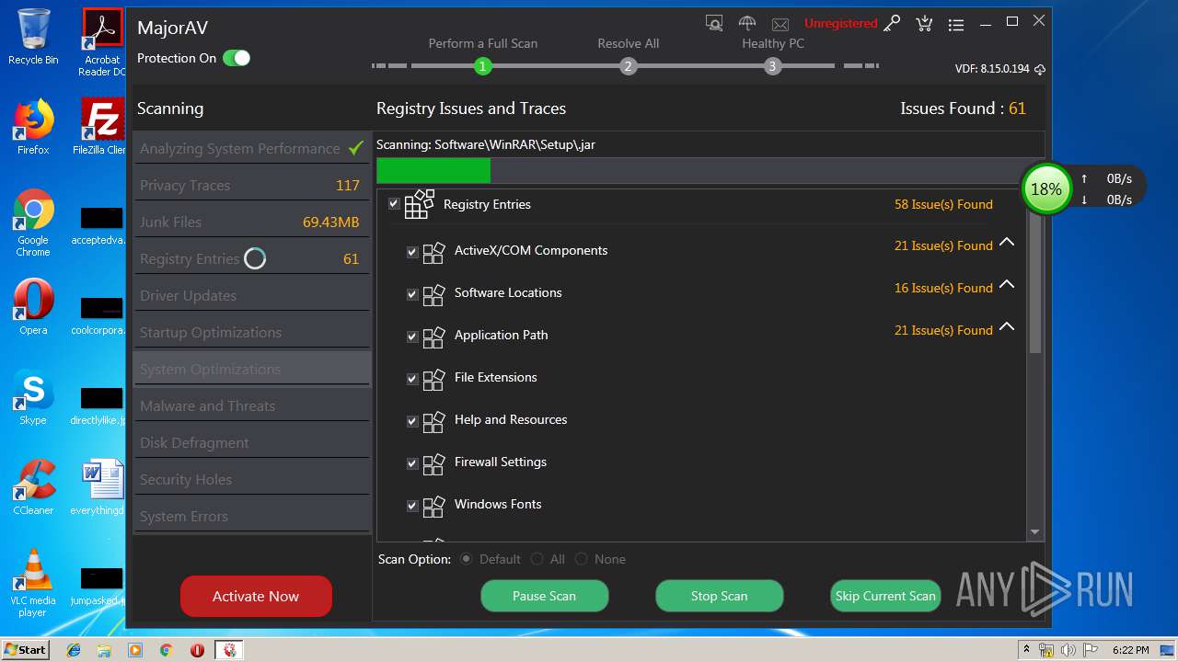This screenshot has height=662, width=1178.
Task: Click the File Extensions category icon
Action: (433, 378)
